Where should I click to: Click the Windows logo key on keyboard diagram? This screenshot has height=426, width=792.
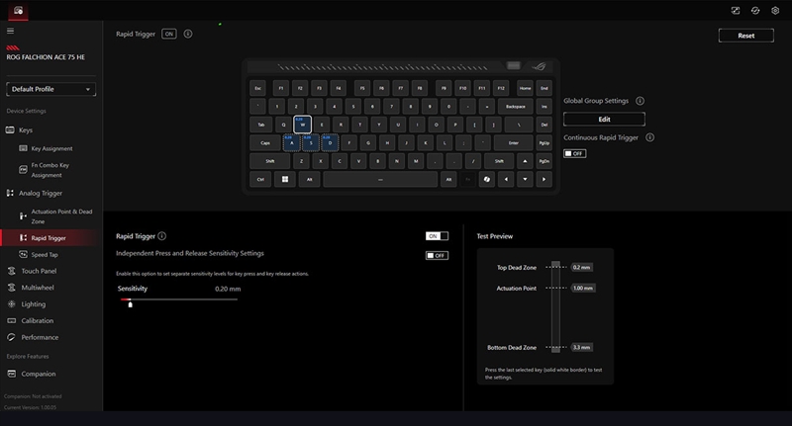[285, 180]
